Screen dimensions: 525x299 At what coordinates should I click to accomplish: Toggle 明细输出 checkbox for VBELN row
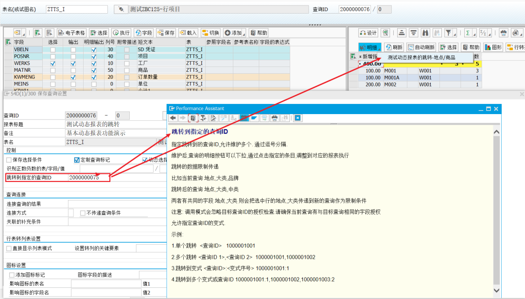(94, 50)
